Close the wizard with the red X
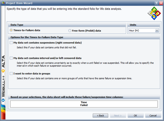The image size is (164, 121). pos(161,3)
